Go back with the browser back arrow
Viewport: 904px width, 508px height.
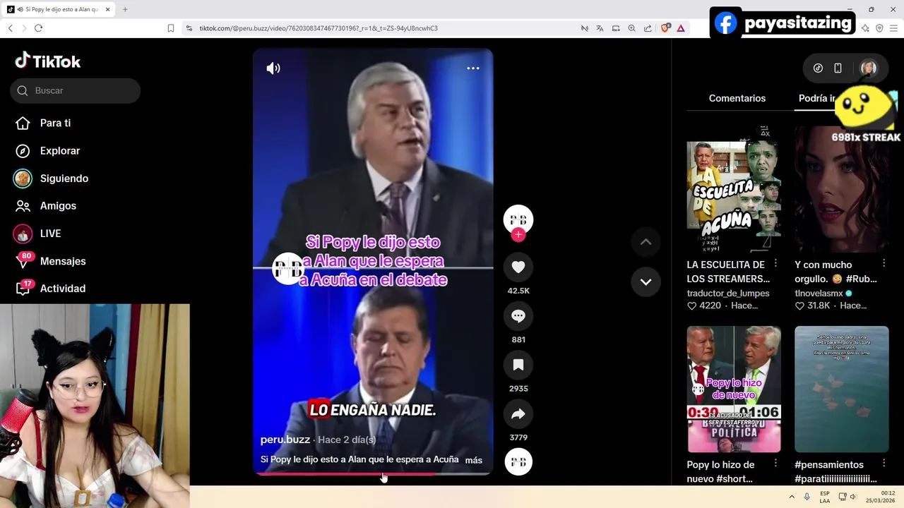tap(10, 28)
